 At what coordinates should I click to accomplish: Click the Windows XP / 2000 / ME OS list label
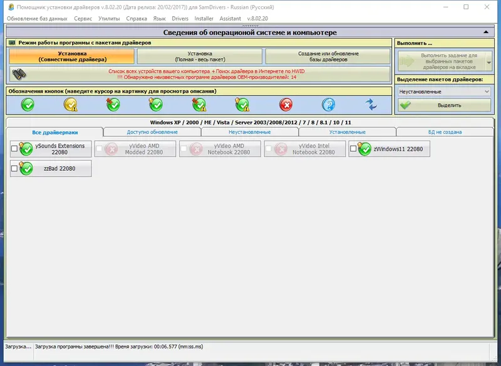pos(250,123)
